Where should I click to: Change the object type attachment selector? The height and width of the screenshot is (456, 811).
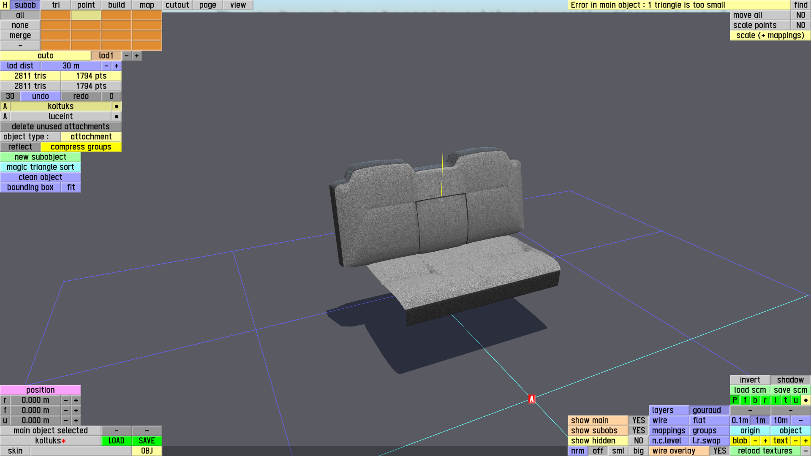[91, 137]
